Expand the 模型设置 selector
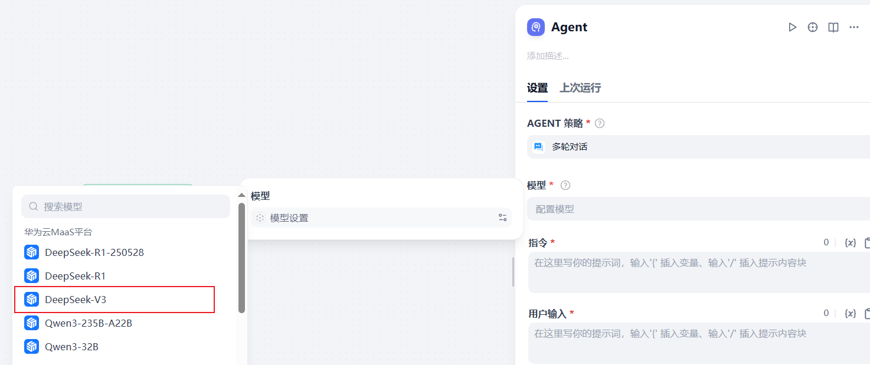The height and width of the screenshot is (365, 870). click(378, 218)
